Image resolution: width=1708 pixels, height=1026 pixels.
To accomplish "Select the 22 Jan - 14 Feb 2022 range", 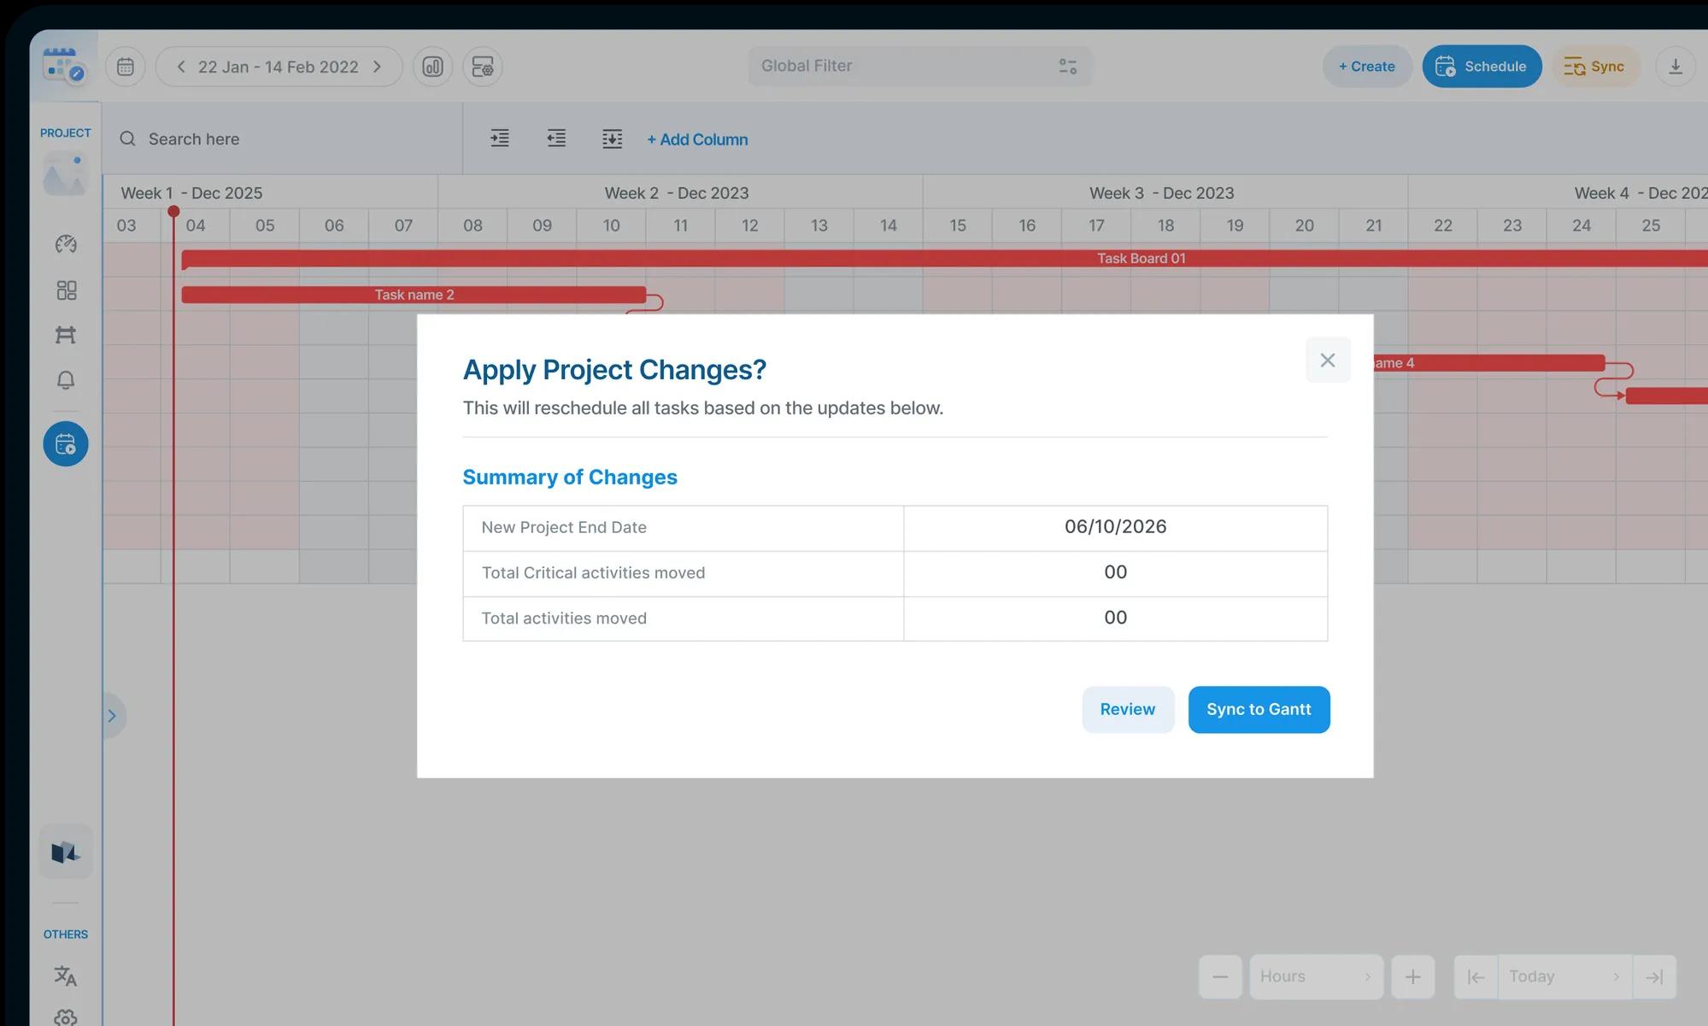I will (x=279, y=67).
